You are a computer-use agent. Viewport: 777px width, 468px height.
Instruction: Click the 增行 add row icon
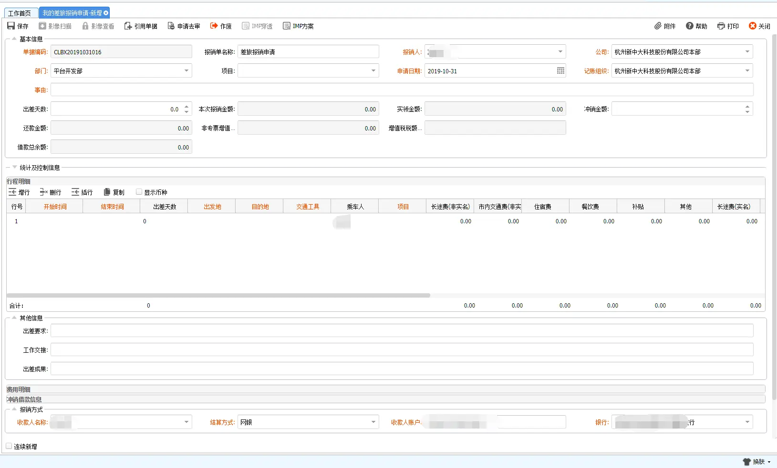(12, 192)
